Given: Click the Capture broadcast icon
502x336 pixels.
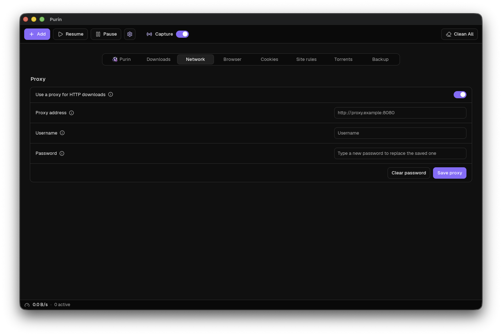Looking at the screenshot, I should (x=149, y=34).
